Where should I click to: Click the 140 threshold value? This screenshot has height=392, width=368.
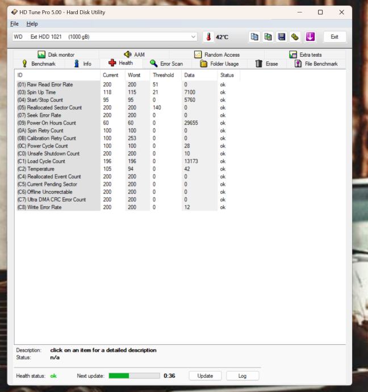click(x=157, y=107)
